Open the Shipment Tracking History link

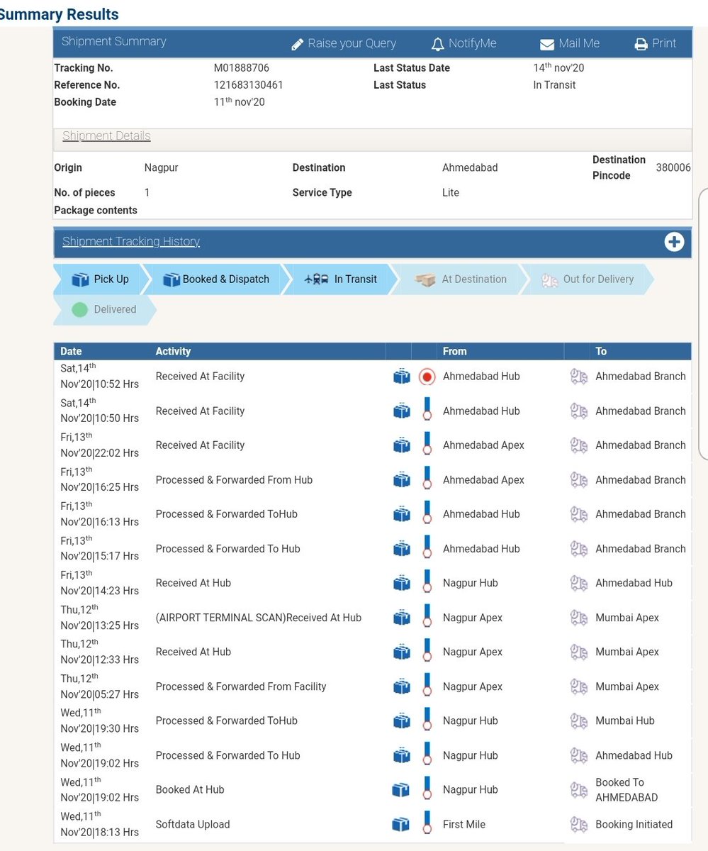131,241
